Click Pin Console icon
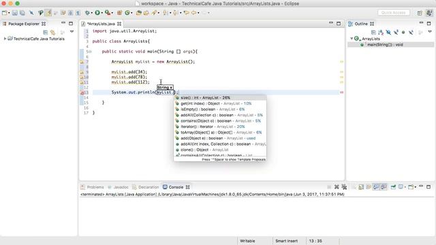This screenshot has height=245, width=436. click(x=393, y=187)
